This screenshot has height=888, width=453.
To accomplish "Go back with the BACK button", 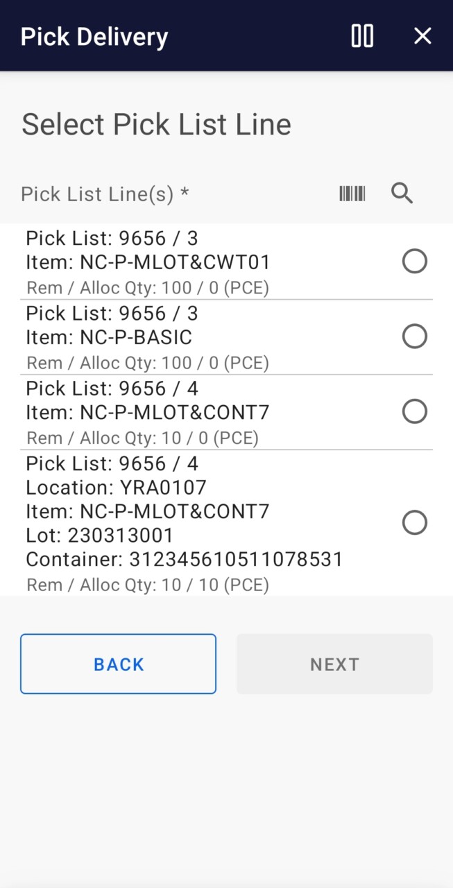I will click(118, 664).
